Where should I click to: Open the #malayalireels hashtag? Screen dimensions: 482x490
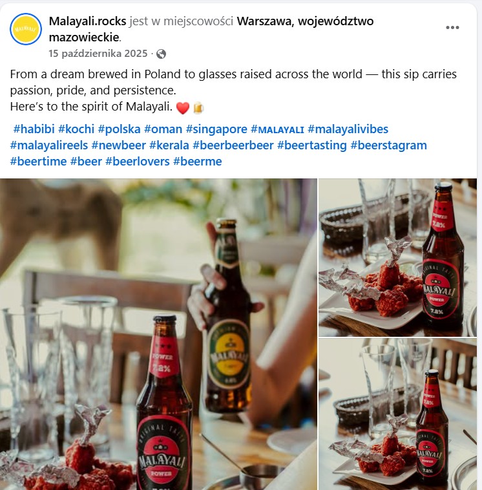click(x=49, y=145)
